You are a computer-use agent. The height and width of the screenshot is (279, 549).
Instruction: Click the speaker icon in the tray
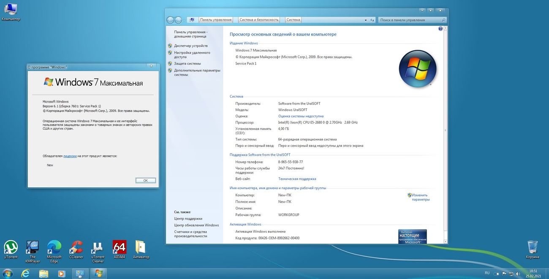(518, 273)
